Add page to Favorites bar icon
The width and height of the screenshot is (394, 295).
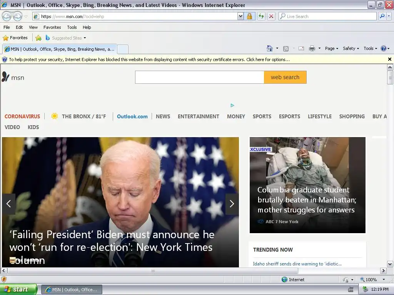(x=38, y=38)
